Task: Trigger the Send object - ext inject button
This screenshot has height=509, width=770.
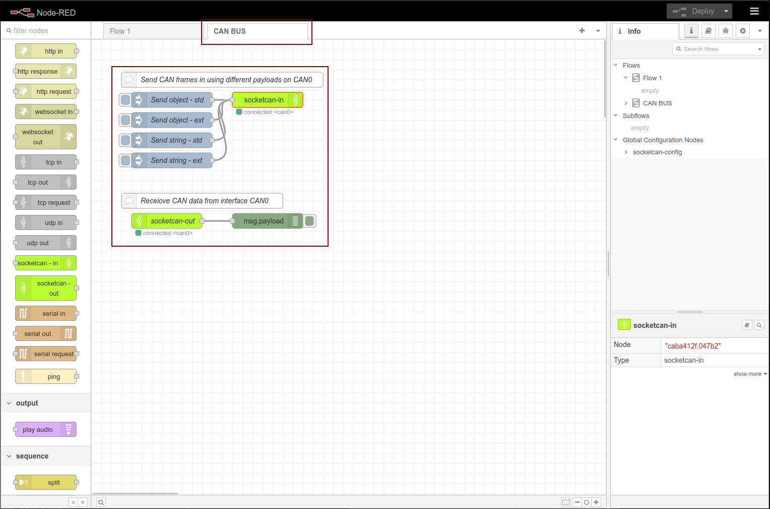Action: [x=125, y=120]
